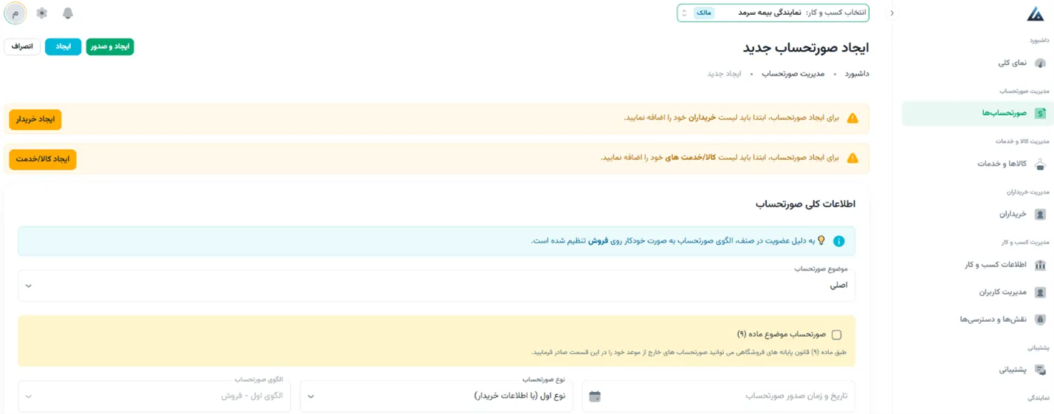
Task: Click the ایجاد و صدور green button
Action: [x=110, y=46]
